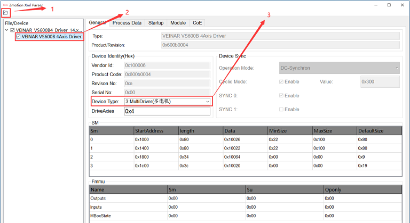Screen dimensions: 410x223
Task: Select length cell 0x3c
Action: tap(201, 166)
